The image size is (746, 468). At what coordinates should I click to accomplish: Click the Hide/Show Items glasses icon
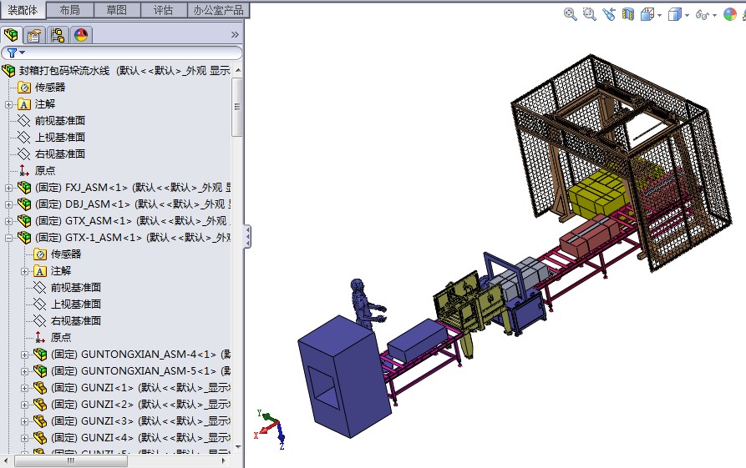coord(703,15)
